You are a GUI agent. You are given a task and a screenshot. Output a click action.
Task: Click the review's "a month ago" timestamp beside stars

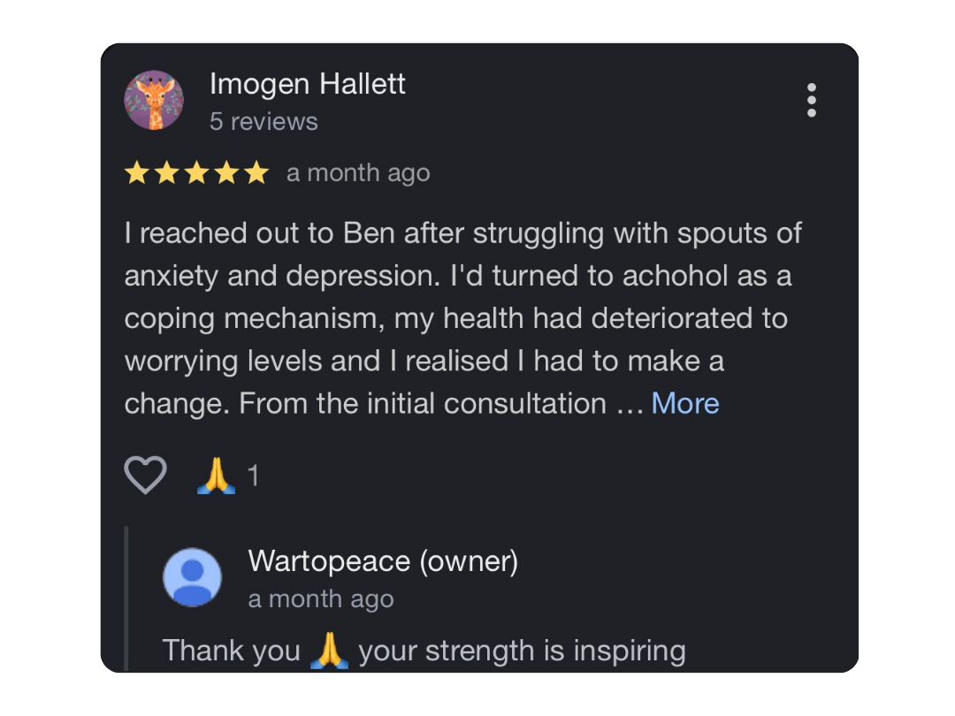click(x=358, y=173)
